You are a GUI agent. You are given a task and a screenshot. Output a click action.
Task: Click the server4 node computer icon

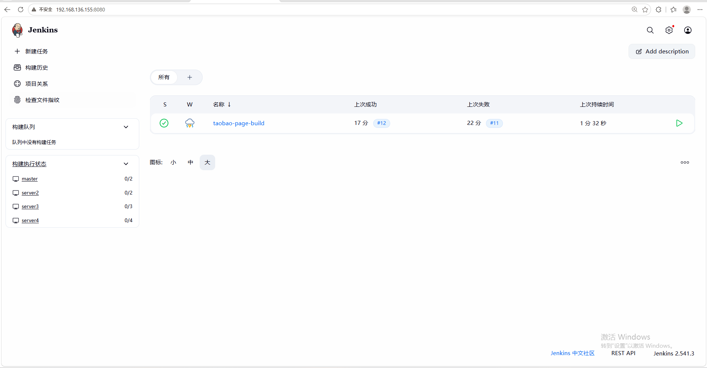[16, 221]
